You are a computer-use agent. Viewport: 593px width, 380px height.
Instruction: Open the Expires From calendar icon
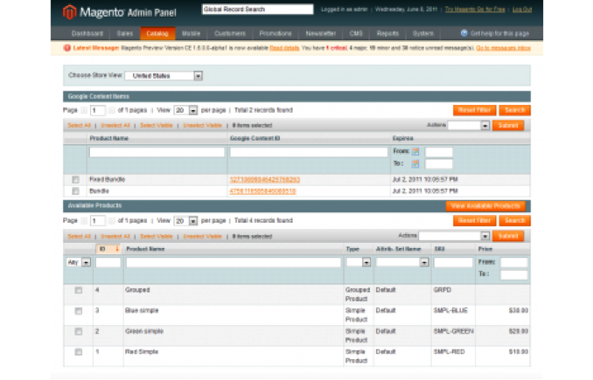[415, 152]
